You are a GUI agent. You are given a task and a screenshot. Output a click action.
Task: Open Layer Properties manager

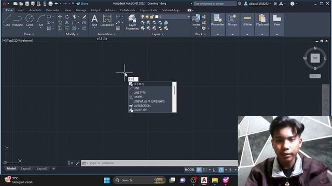[x=132, y=22]
